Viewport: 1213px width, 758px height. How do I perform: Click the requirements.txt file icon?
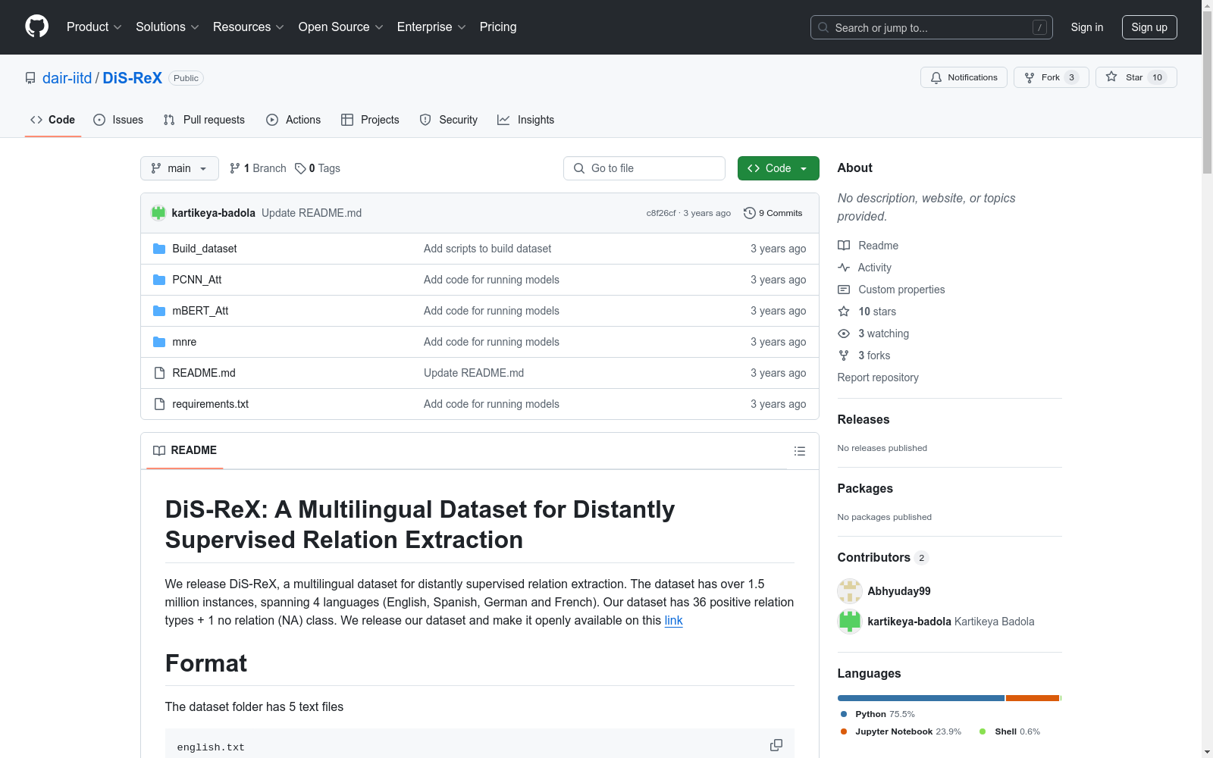159,404
